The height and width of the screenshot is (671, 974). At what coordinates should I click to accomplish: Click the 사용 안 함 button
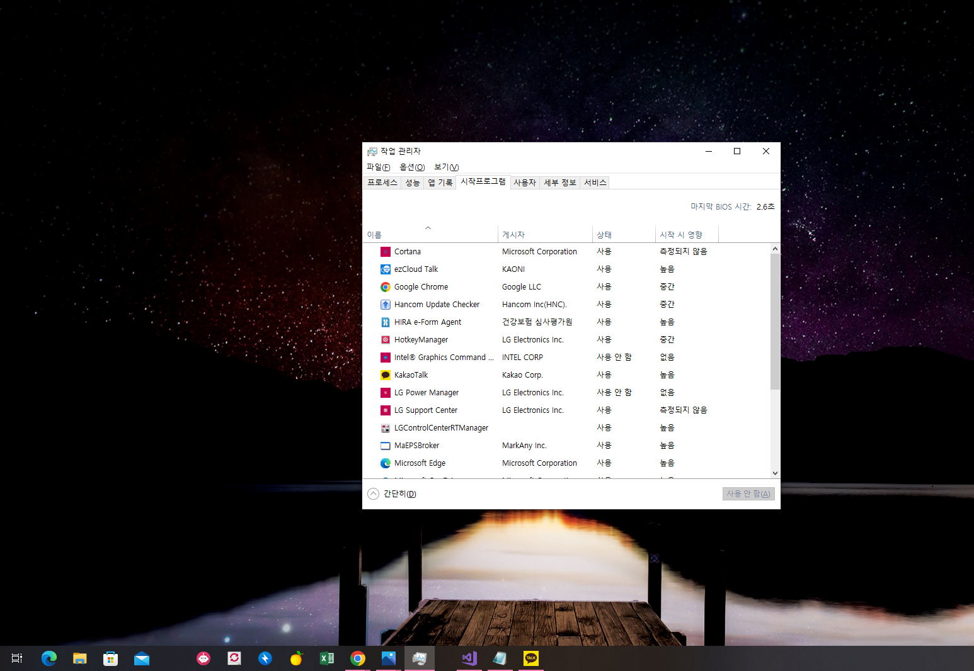[748, 493]
